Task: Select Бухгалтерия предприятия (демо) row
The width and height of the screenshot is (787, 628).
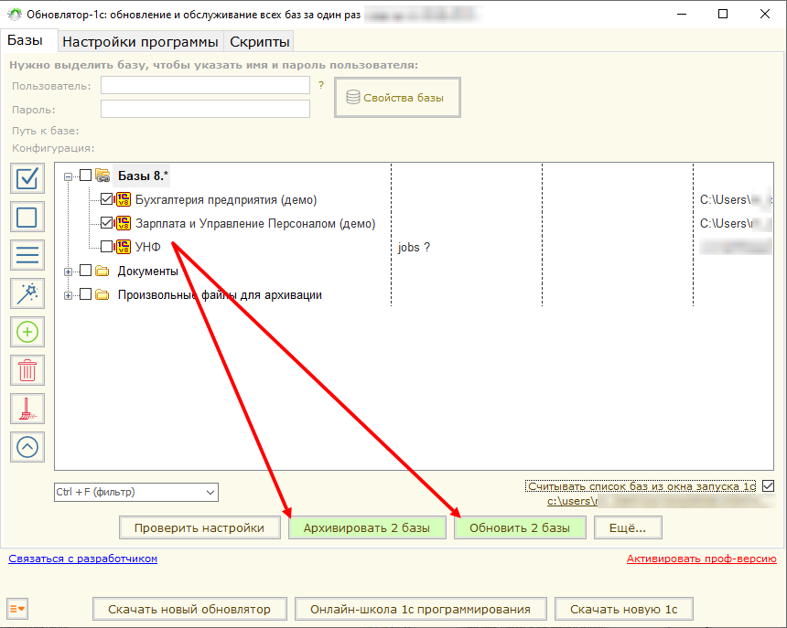Action: [x=226, y=199]
